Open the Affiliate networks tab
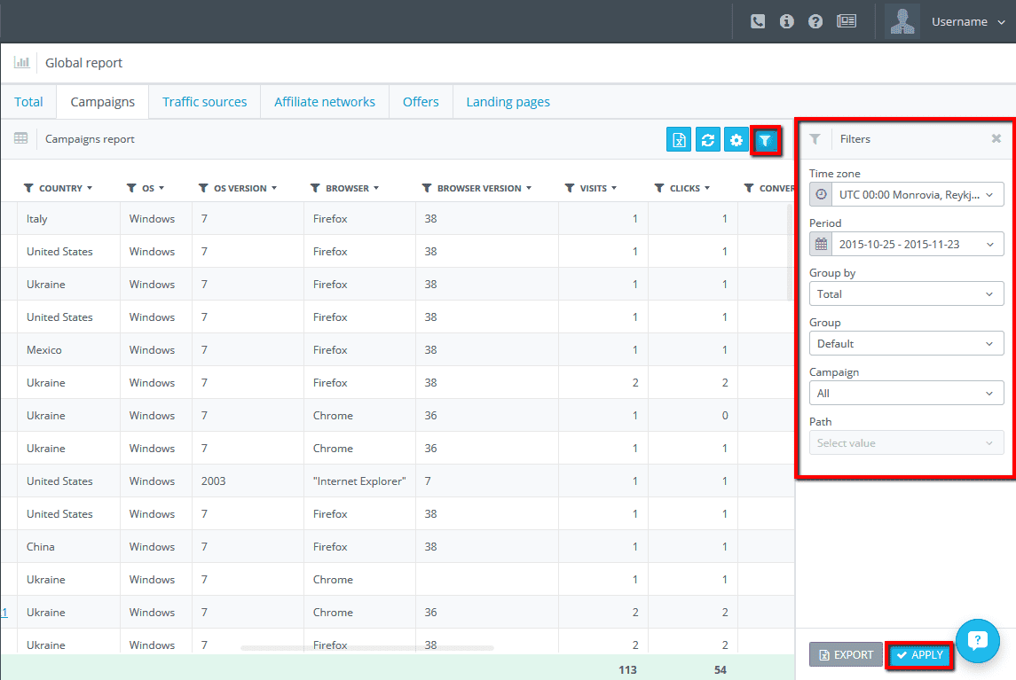Image resolution: width=1016 pixels, height=680 pixels. (x=325, y=102)
